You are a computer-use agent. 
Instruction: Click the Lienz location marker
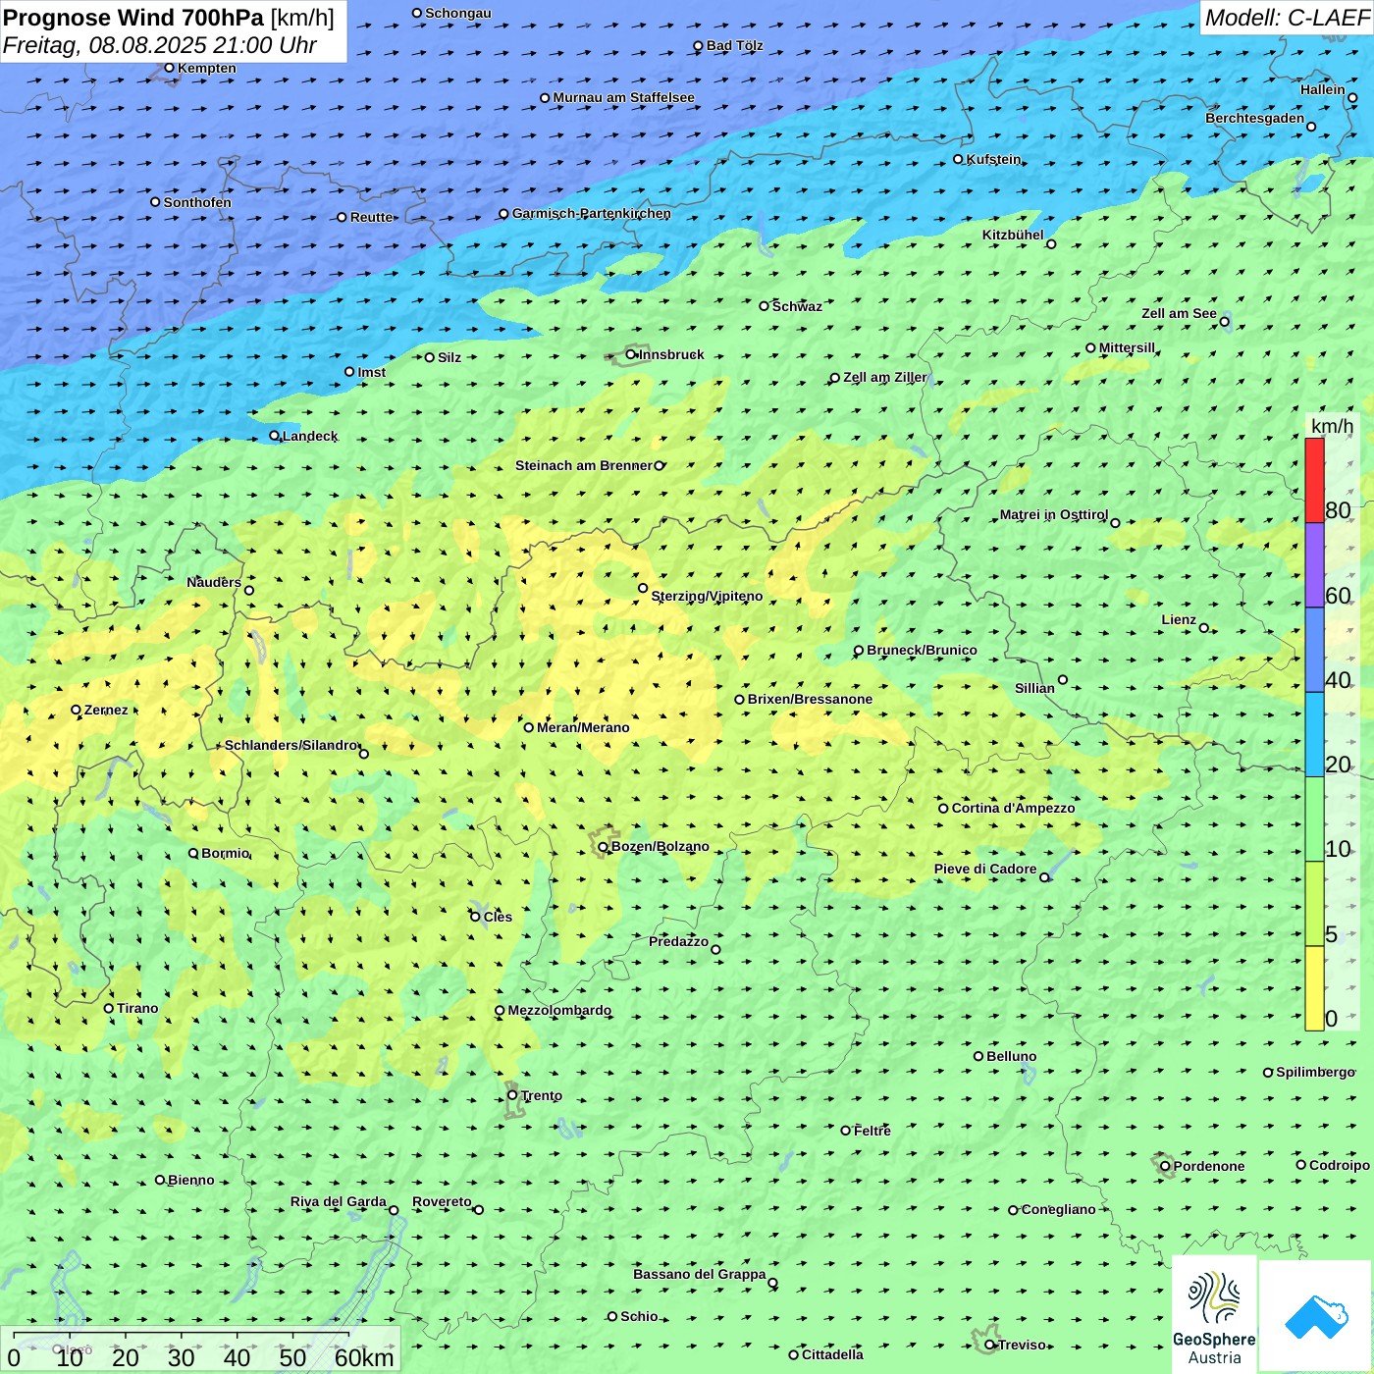click(1204, 628)
